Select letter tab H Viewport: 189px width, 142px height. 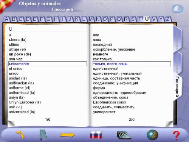(x=56, y=19)
